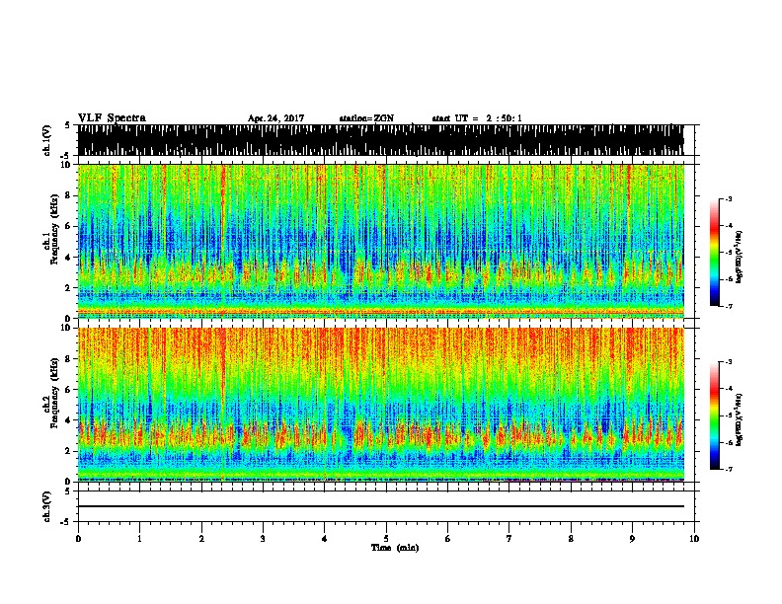Click the "2" tick on ch.1 frequency axis

point(70,287)
